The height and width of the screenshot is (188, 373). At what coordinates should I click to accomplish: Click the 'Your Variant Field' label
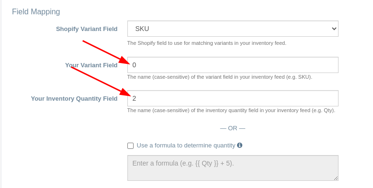(91, 65)
